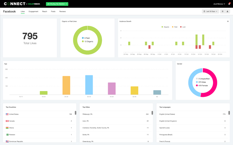Click the purple 45-54 age bar

click(112, 88)
